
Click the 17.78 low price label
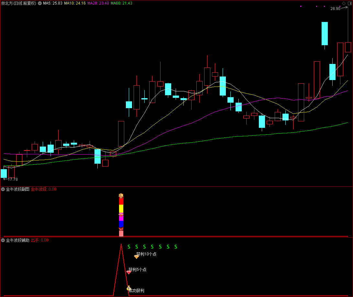click(x=13, y=179)
